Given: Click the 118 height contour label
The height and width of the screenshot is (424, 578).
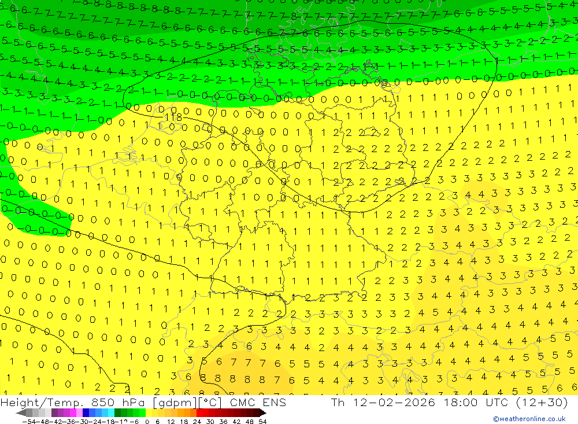Looking at the screenshot, I should pyautogui.click(x=173, y=117).
